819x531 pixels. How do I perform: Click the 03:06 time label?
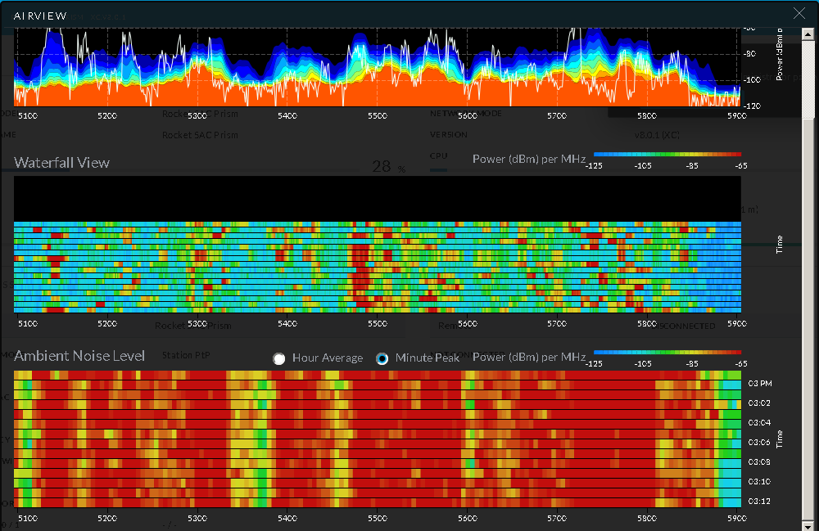tap(759, 443)
